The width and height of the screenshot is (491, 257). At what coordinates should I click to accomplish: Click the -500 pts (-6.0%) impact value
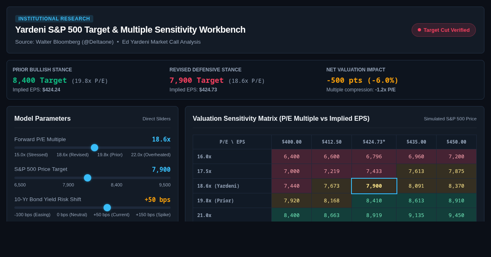click(x=363, y=80)
